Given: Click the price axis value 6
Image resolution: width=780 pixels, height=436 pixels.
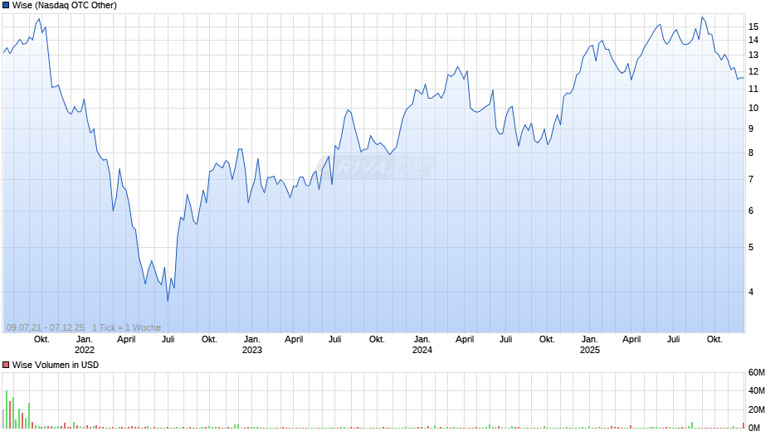Looking at the screenshot, I should coord(751,211).
